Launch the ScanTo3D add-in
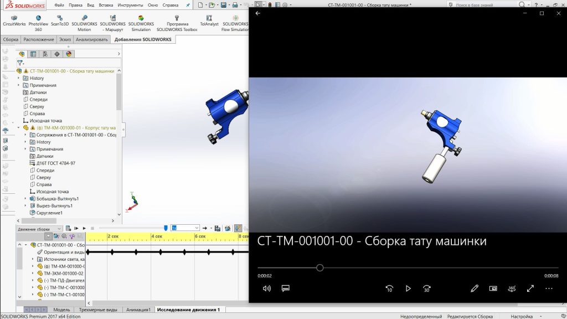This screenshot has height=319, width=567. coord(60,21)
